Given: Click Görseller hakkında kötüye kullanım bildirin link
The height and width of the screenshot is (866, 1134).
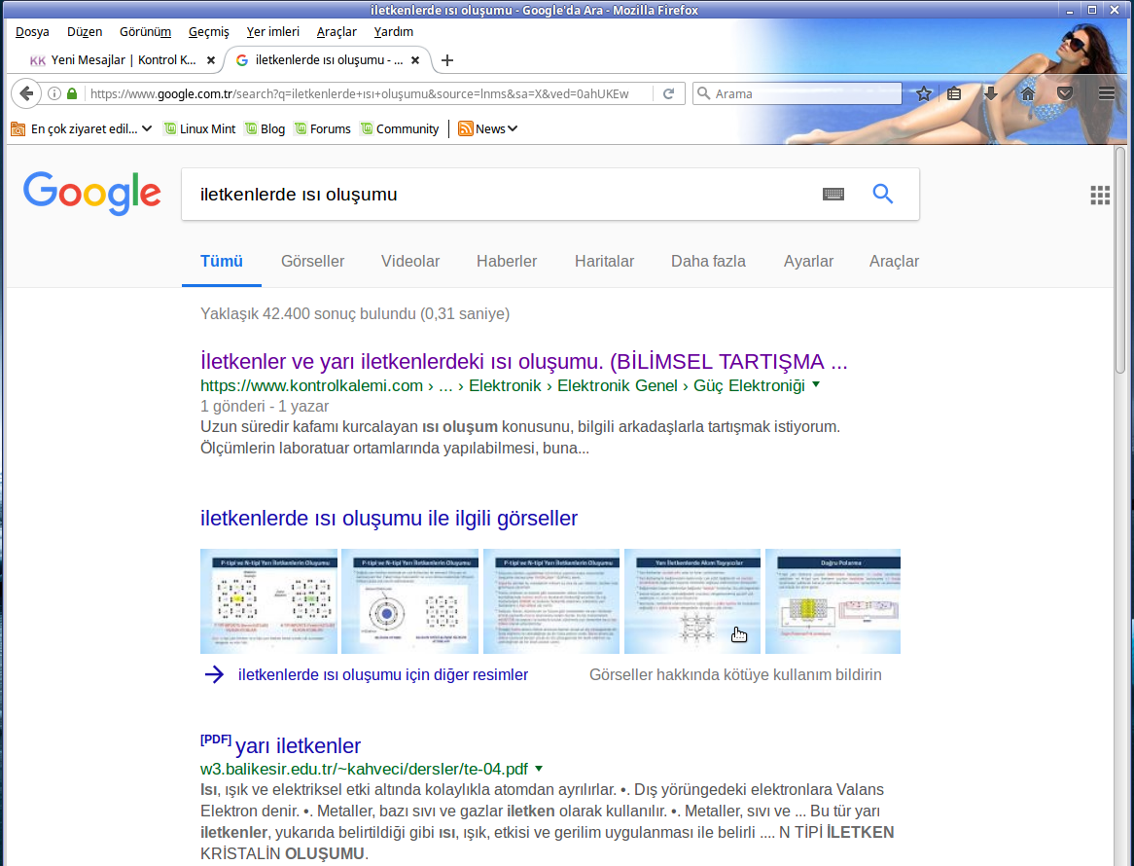Looking at the screenshot, I should click(735, 675).
